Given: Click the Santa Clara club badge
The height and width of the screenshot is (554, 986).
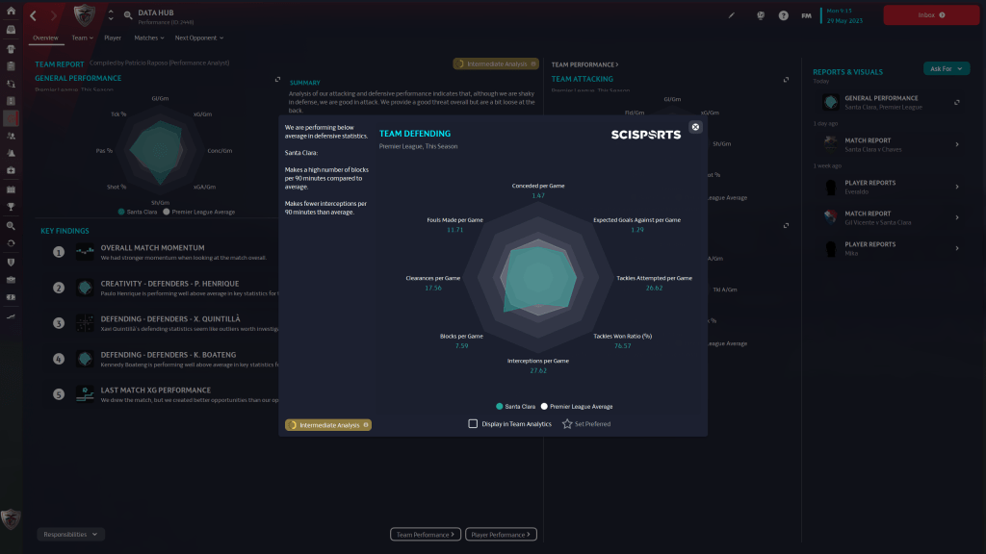Looking at the screenshot, I should 85,16.
